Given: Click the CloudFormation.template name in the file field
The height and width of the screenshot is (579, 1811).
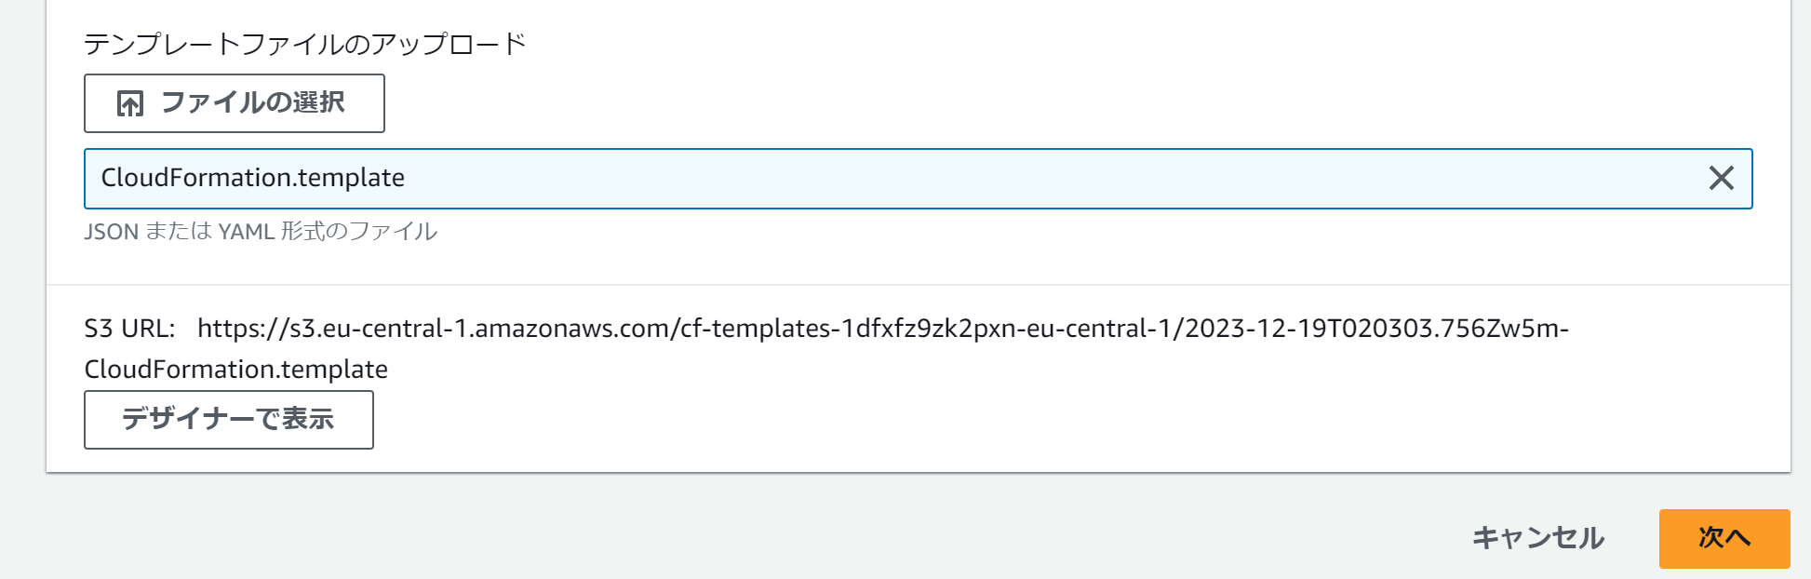Looking at the screenshot, I should click(x=252, y=178).
